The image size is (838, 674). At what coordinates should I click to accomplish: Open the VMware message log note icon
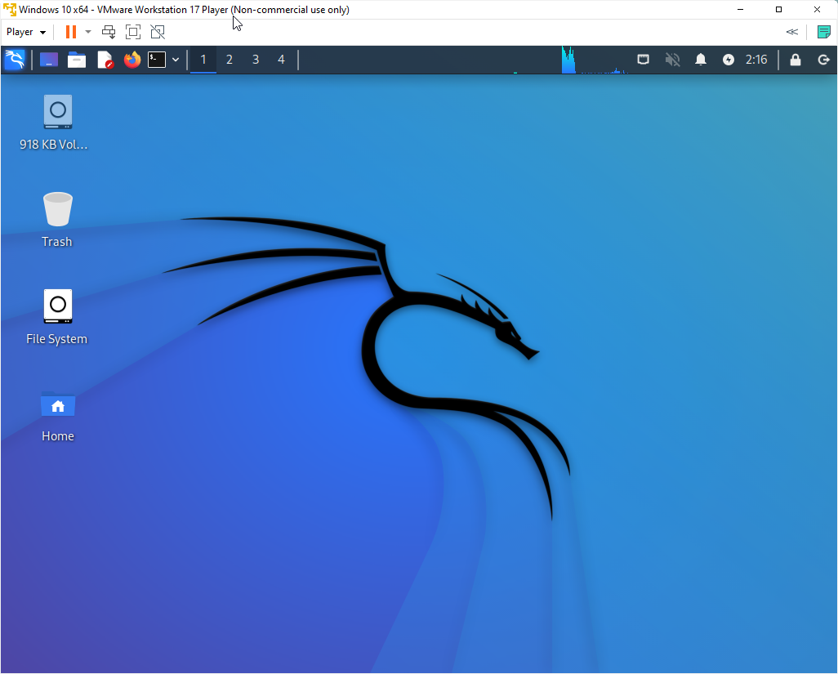tap(823, 32)
